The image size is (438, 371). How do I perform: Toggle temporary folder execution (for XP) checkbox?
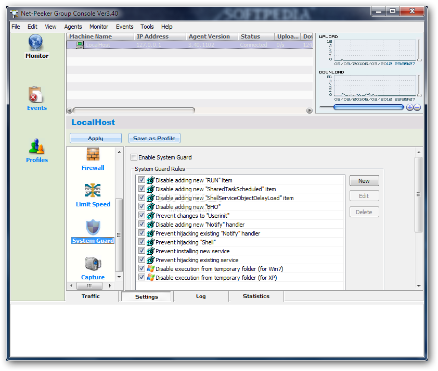point(141,278)
